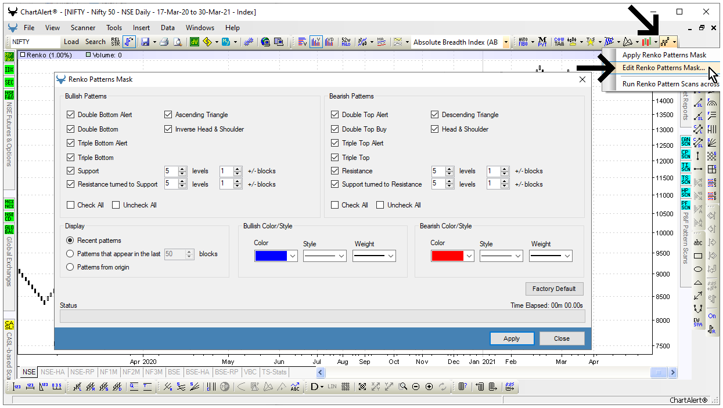Click the Factory Default button
723x408 pixels.
554,289
